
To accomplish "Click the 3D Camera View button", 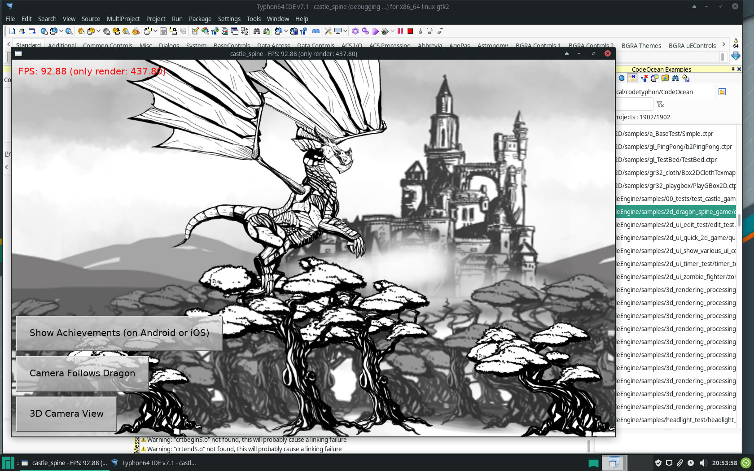I will (x=66, y=414).
